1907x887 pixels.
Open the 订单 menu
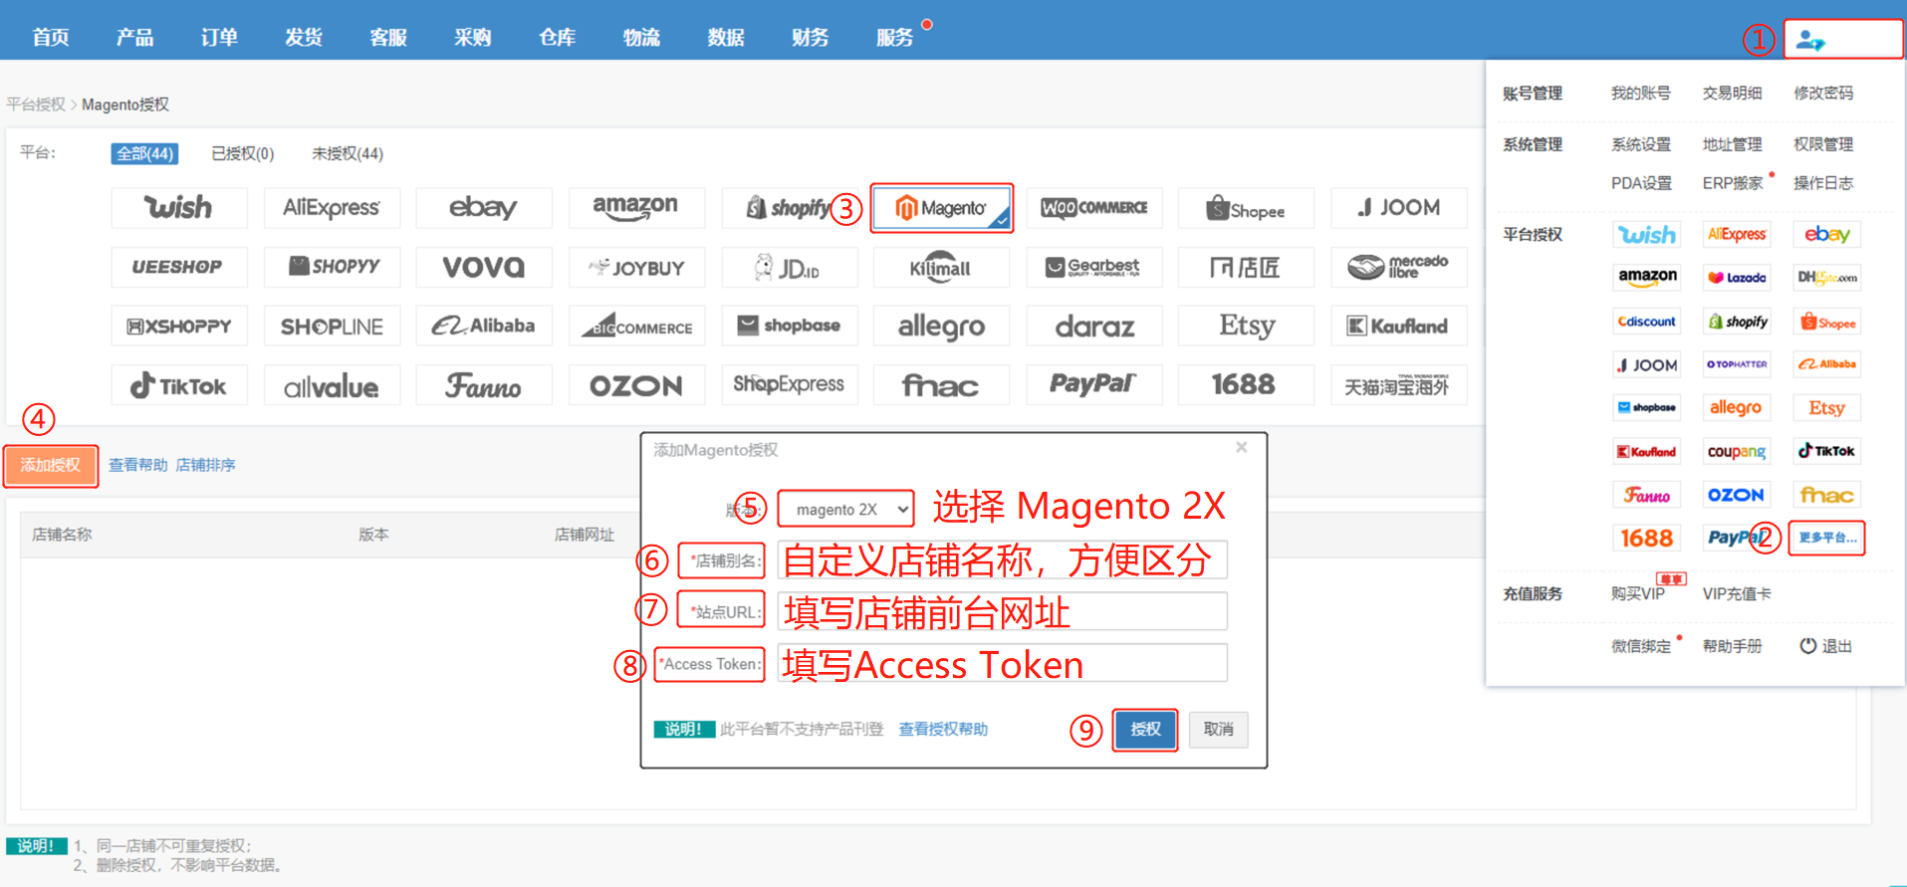coord(219,38)
